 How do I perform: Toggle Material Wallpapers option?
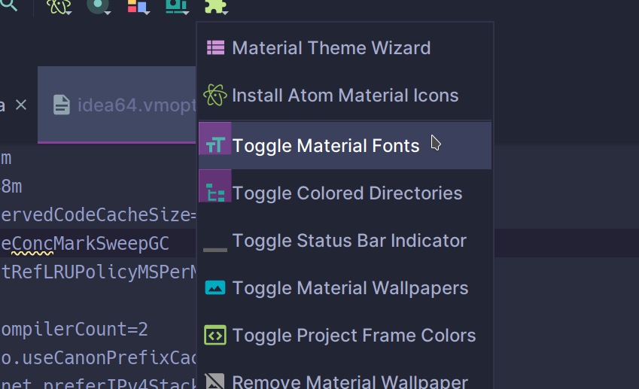pos(345,288)
